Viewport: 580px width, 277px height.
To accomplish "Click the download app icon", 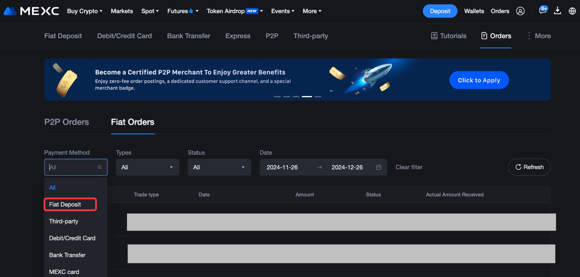I will [557, 11].
